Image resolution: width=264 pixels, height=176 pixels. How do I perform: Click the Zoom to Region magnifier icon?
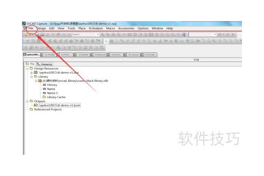click(114, 34)
